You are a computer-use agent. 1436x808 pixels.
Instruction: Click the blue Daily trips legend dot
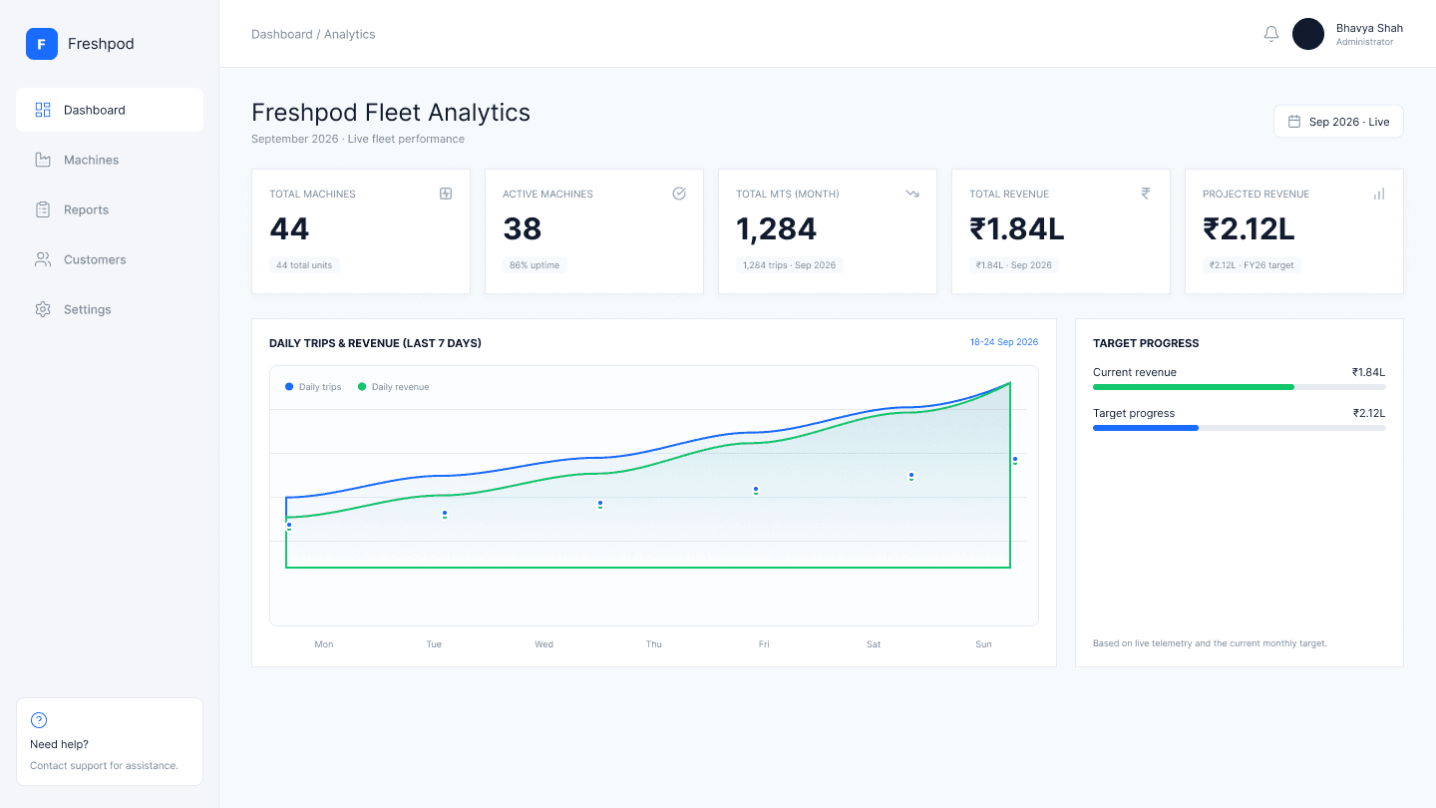(x=289, y=386)
